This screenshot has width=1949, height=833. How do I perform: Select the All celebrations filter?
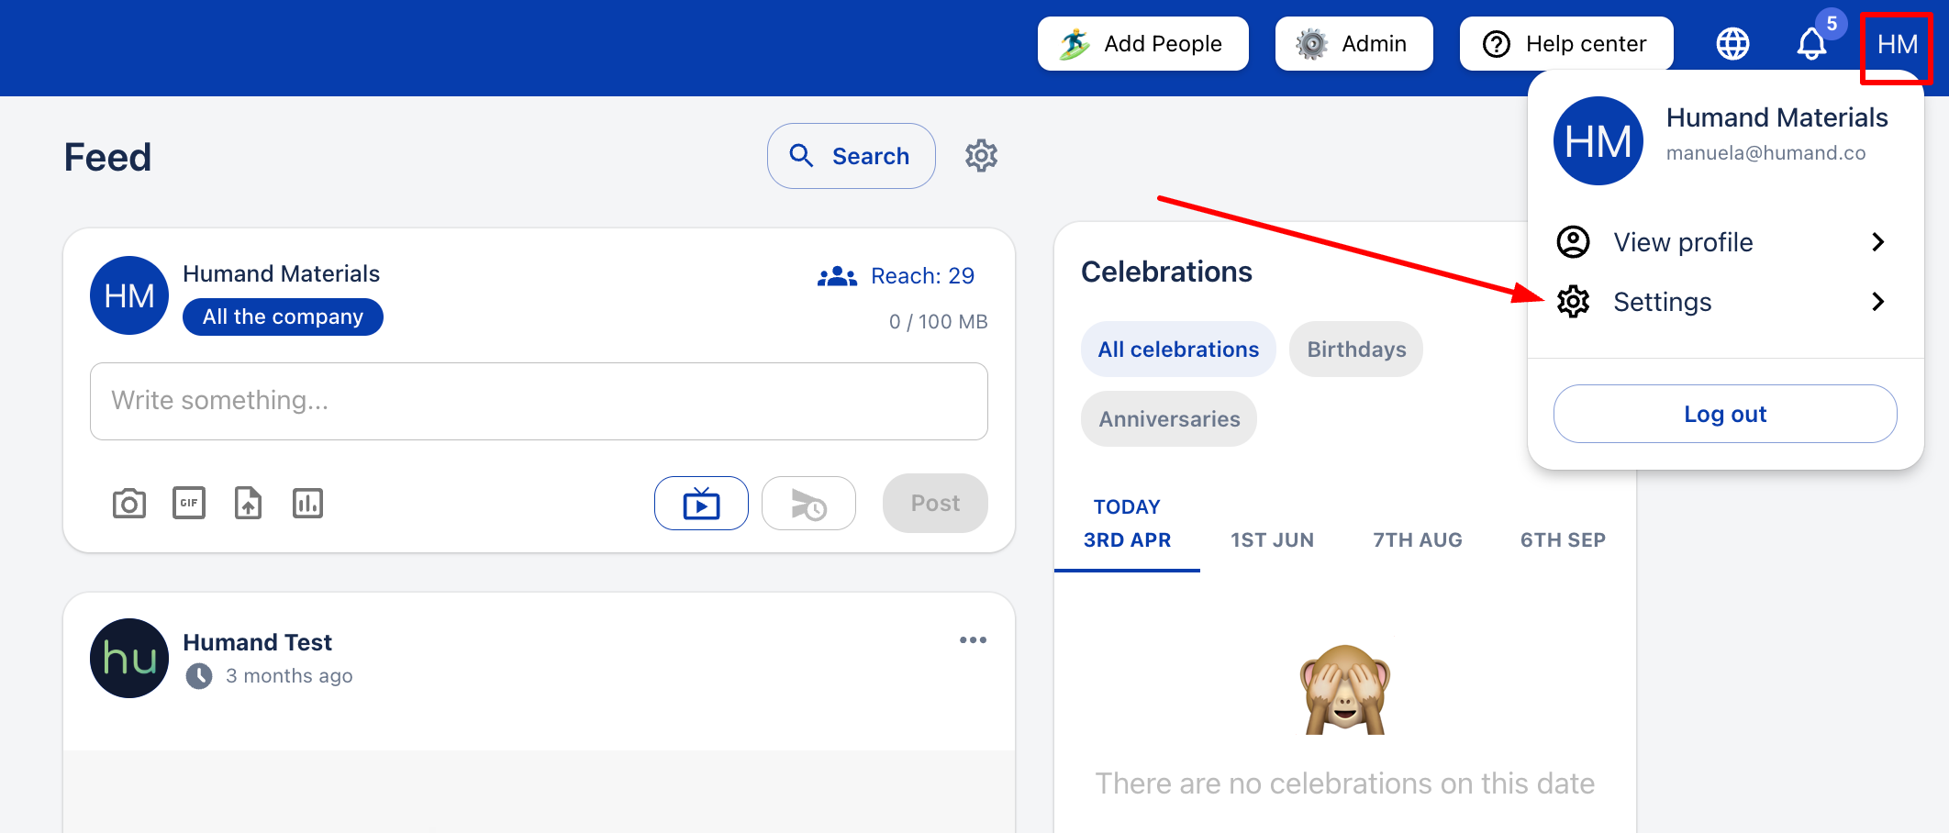click(1178, 350)
